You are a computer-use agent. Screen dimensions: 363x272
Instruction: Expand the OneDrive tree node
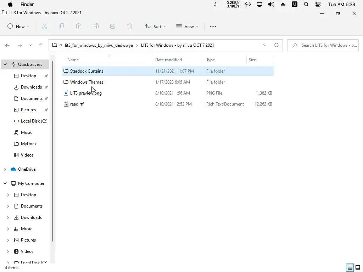(5, 169)
